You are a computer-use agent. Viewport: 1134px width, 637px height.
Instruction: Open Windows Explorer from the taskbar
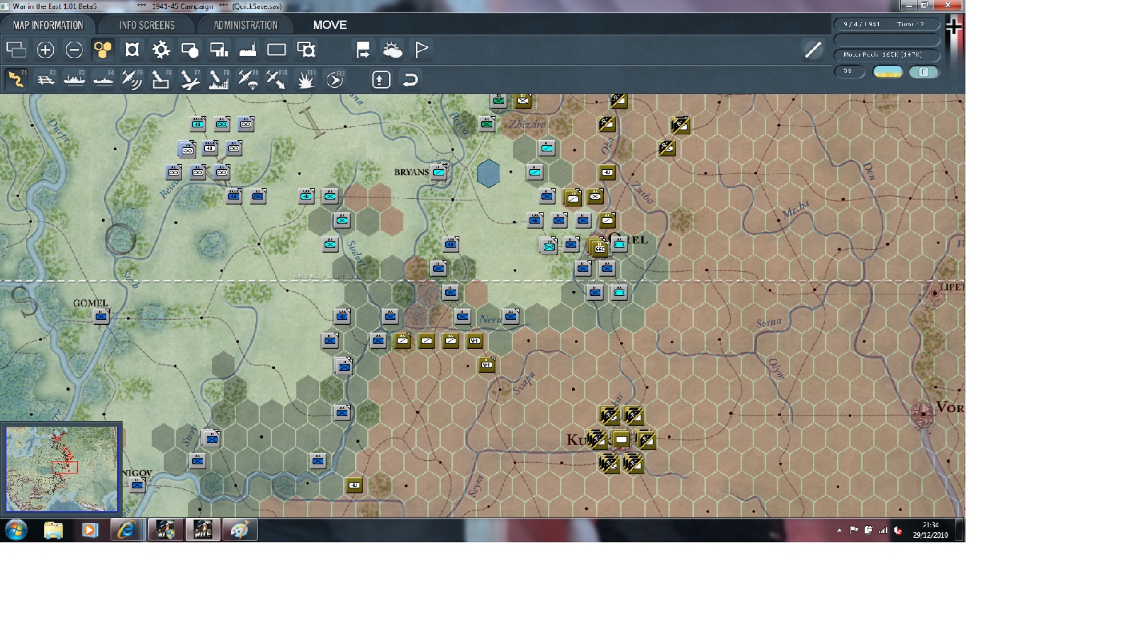coord(53,529)
